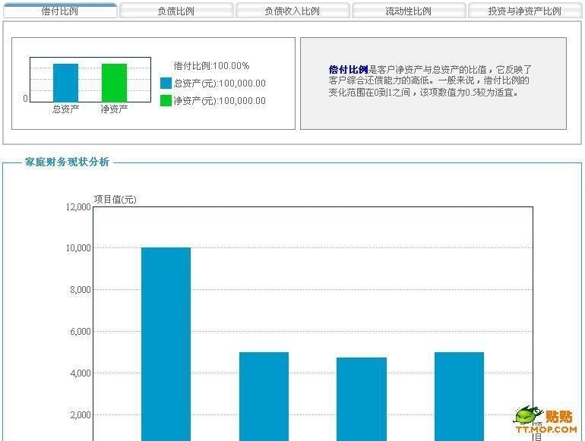The height and width of the screenshot is (441, 585).
Task: Select the 偿付比例 tab
Action: (60, 11)
